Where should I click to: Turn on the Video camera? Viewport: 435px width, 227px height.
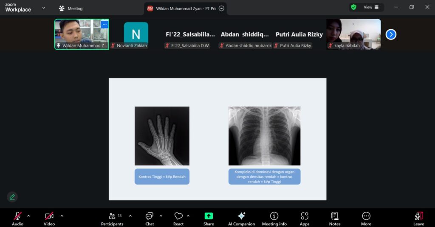[49, 218]
